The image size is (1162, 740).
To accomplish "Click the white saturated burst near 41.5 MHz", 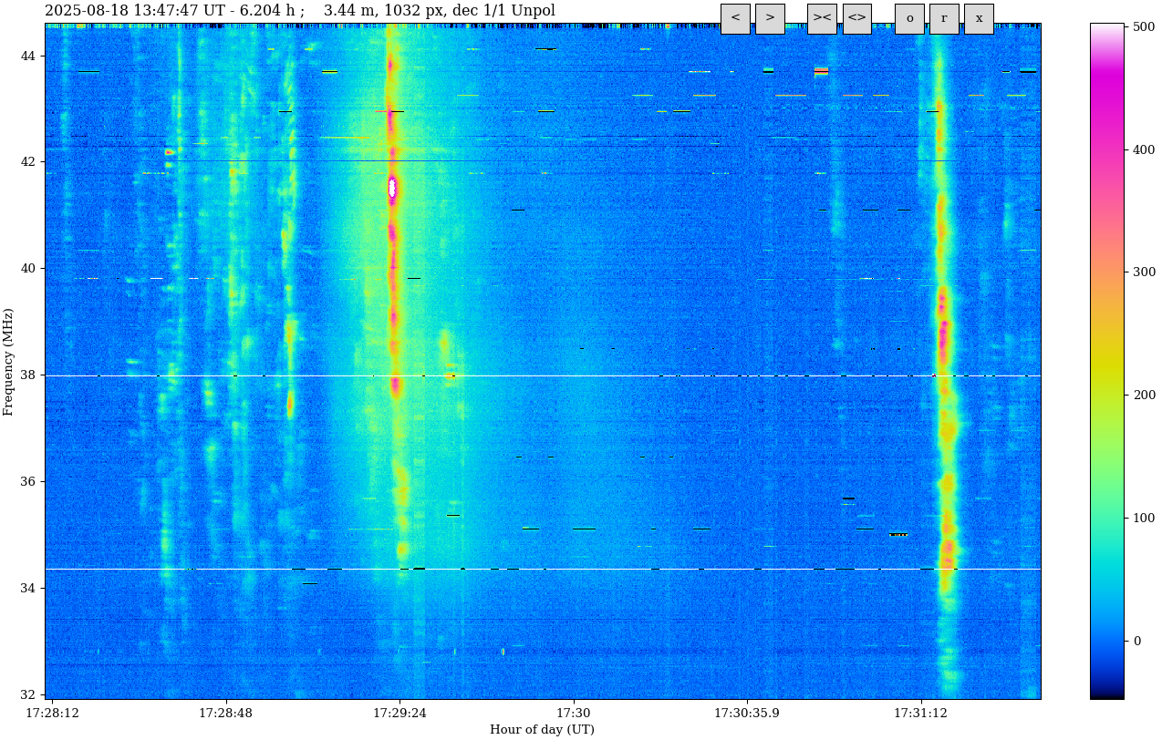I will 392,187.
